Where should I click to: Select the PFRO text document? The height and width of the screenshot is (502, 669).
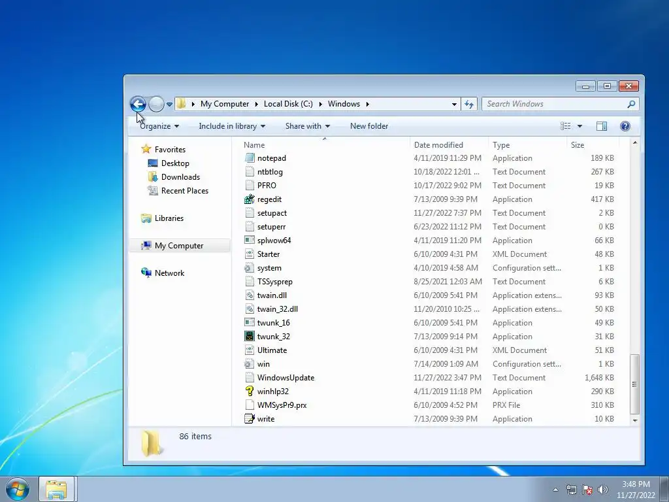coord(267,185)
